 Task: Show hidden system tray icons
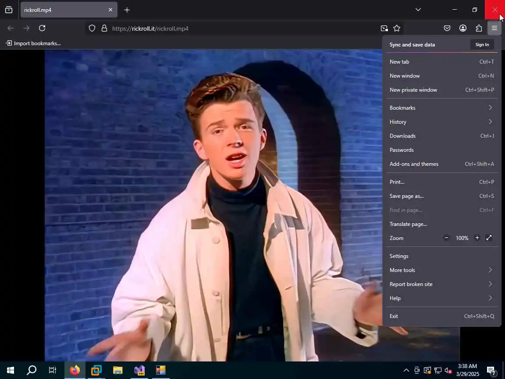(x=406, y=370)
